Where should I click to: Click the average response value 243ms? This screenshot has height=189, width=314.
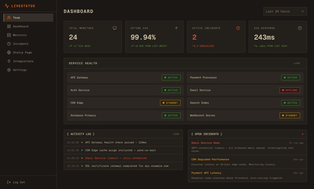tap(265, 37)
